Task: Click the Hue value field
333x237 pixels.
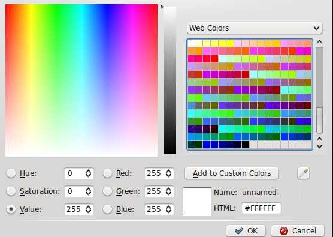Action: pyautogui.click(x=79, y=173)
